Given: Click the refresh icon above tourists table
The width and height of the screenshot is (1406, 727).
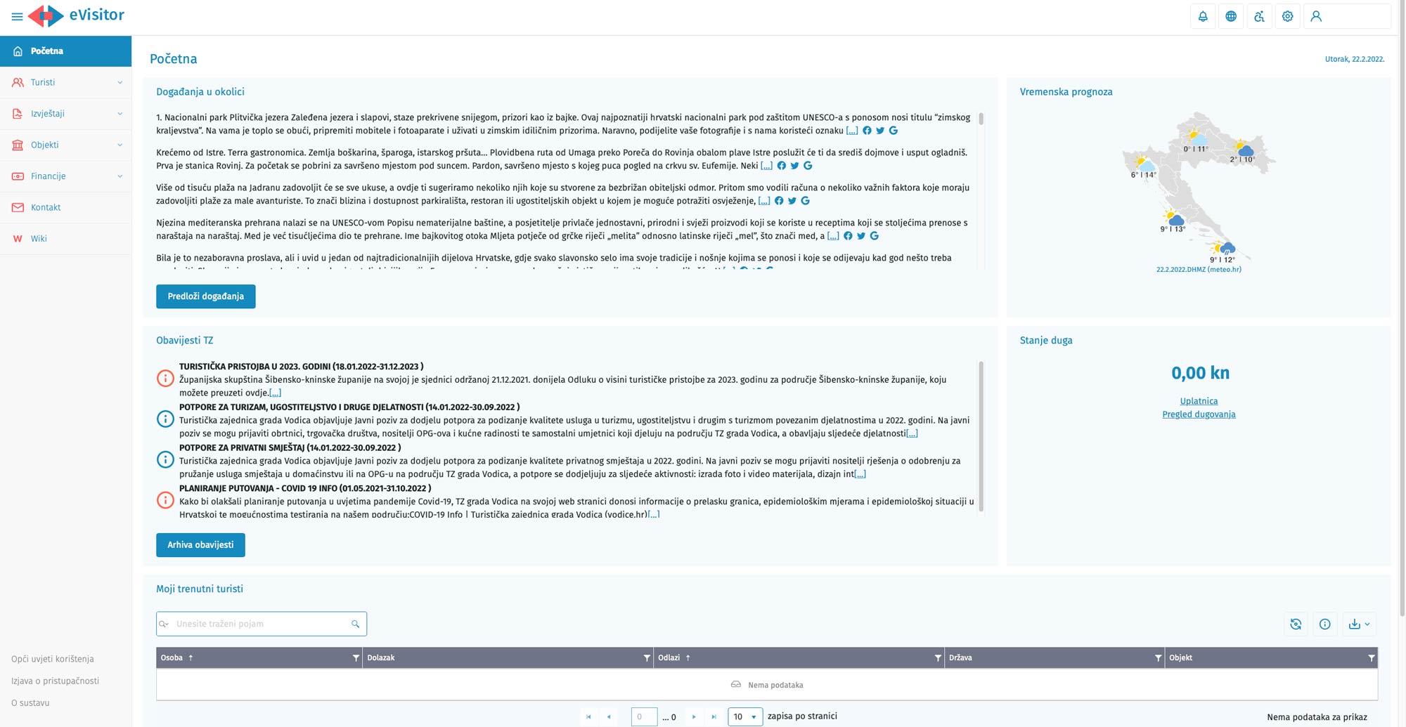Looking at the screenshot, I should pos(1296,624).
